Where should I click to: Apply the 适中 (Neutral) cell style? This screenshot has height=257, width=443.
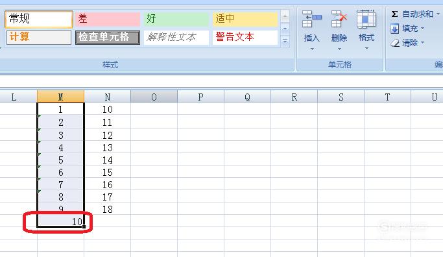point(245,19)
